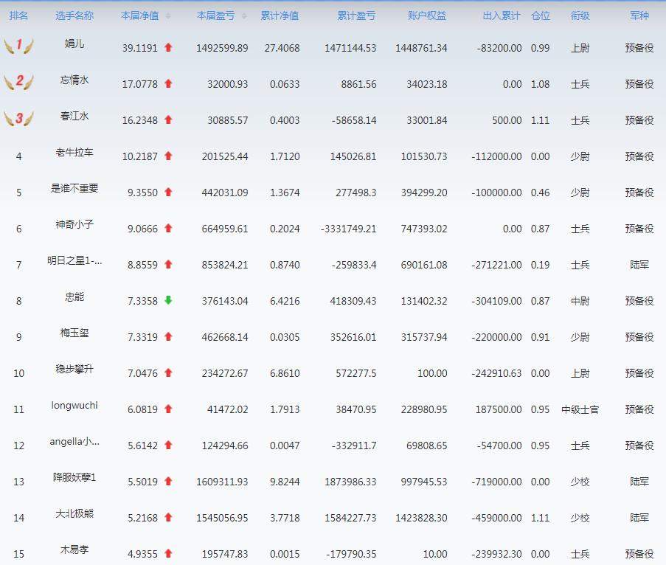
Task: Click the 累计盈亏 column header
Action: (356, 16)
